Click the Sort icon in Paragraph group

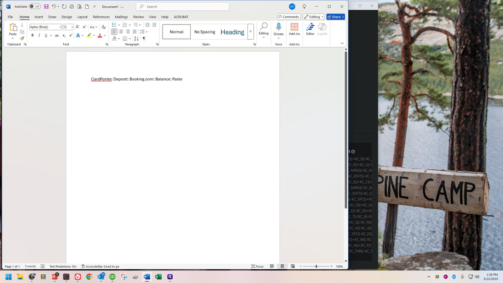point(136,39)
